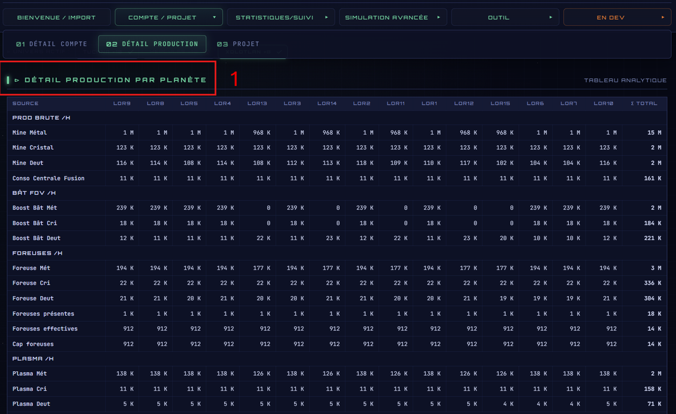The image size is (676, 414).
Task: Open the Simulation Avancée dropdown
Action: (393, 17)
